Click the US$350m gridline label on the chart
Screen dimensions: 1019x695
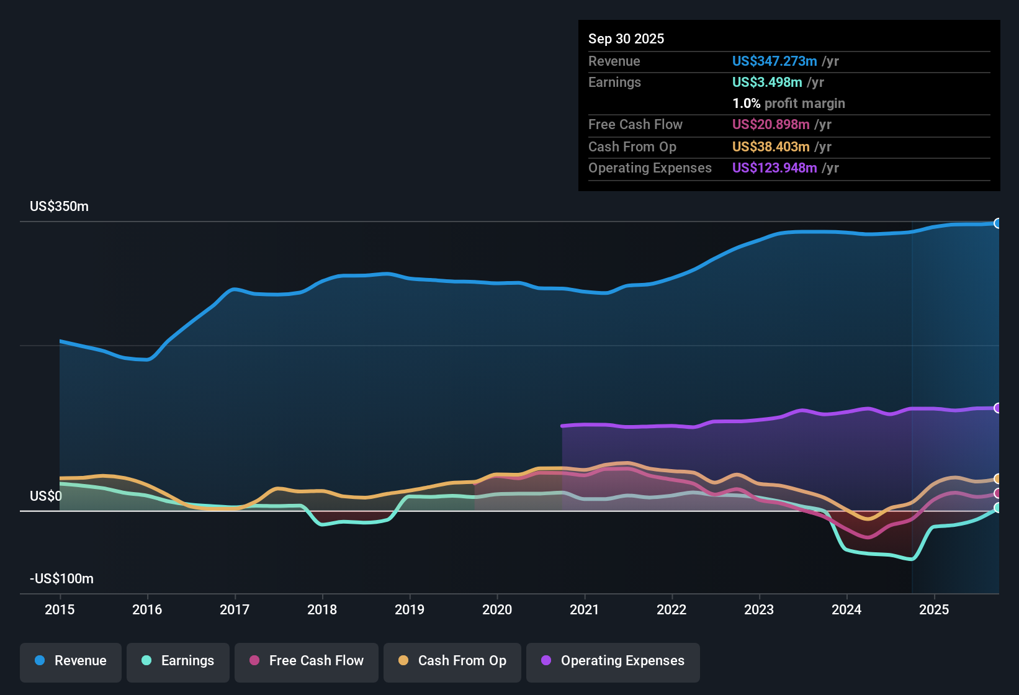coord(59,206)
